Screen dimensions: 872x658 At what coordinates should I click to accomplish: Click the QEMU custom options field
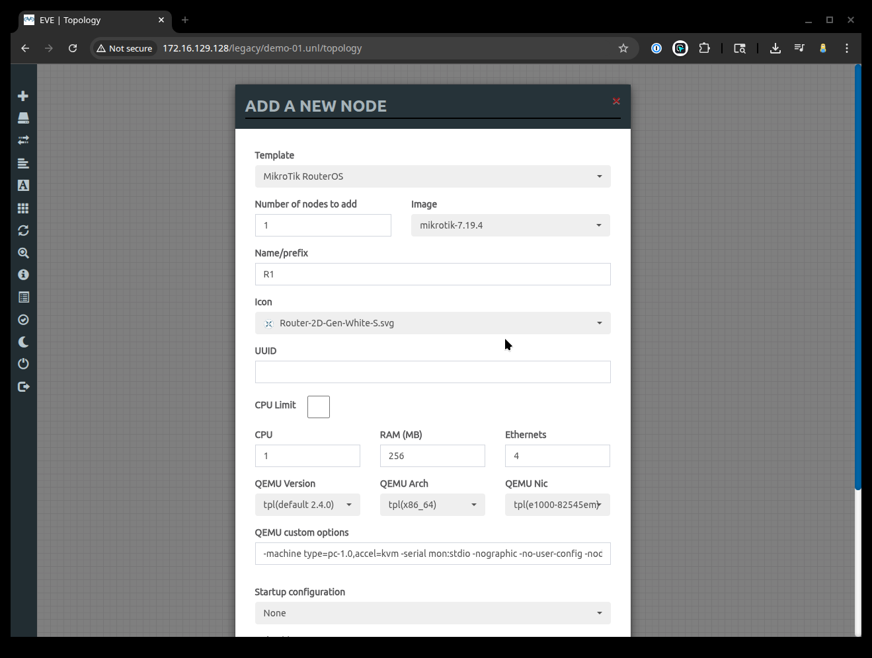(432, 554)
